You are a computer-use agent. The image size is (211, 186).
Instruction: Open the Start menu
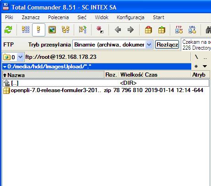coord(158,17)
